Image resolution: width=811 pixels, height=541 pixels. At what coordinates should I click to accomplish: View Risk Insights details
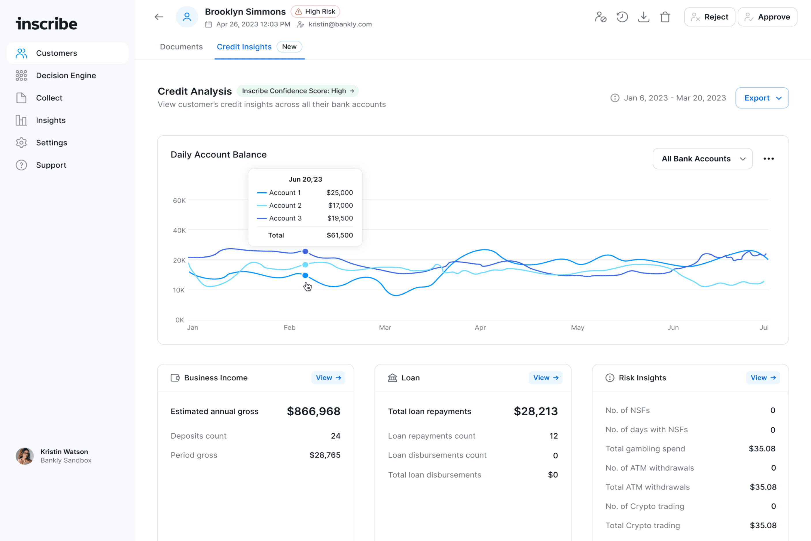(x=763, y=378)
